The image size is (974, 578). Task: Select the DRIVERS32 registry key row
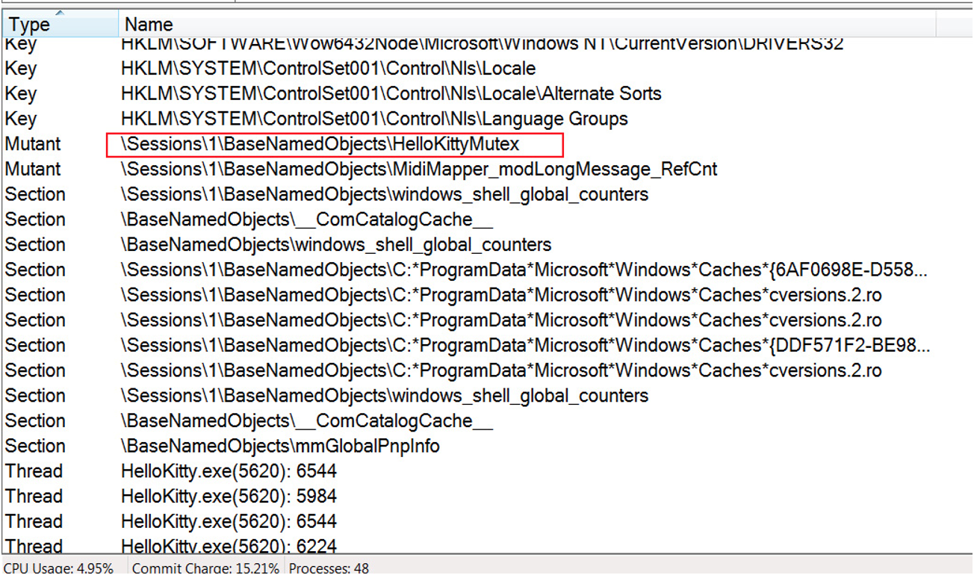pos(482,44)
